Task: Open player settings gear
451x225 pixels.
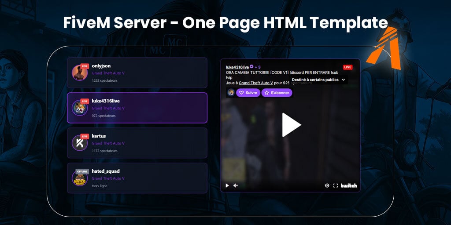Action: pos(327,186)
